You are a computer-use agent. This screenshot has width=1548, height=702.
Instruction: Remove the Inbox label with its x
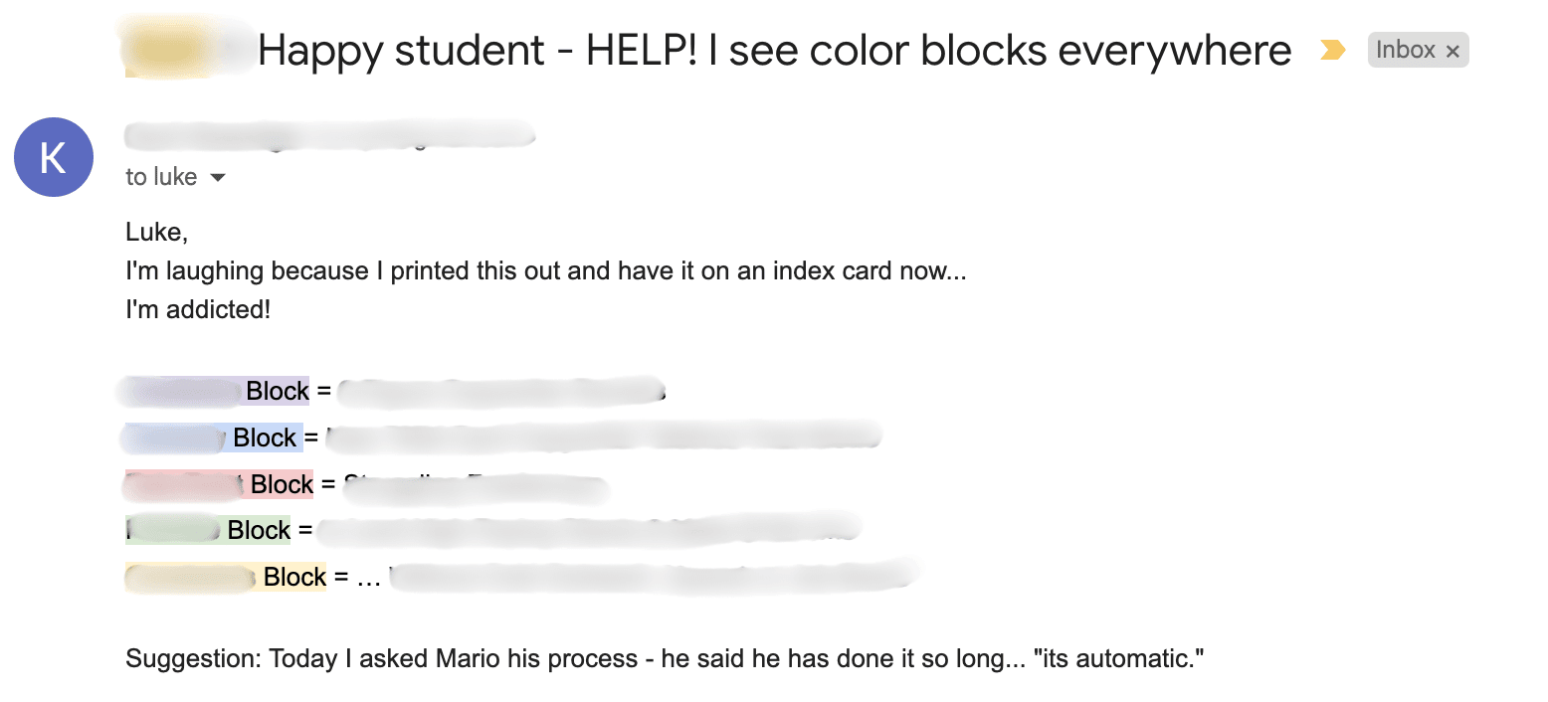pos(1452,51)
